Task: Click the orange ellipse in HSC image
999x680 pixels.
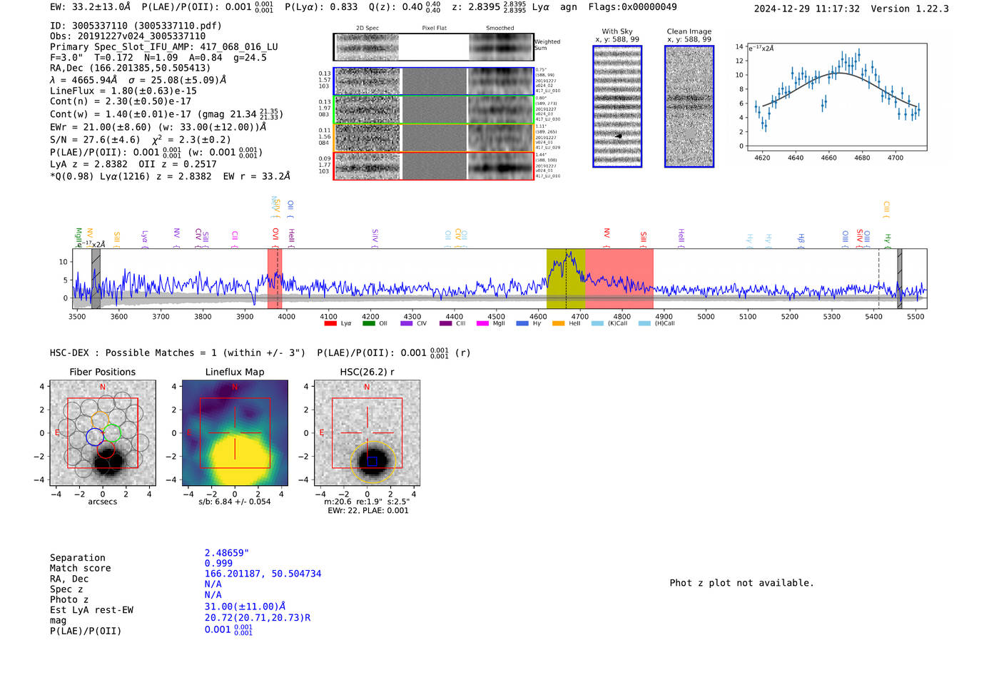Action: click(373, 461)
